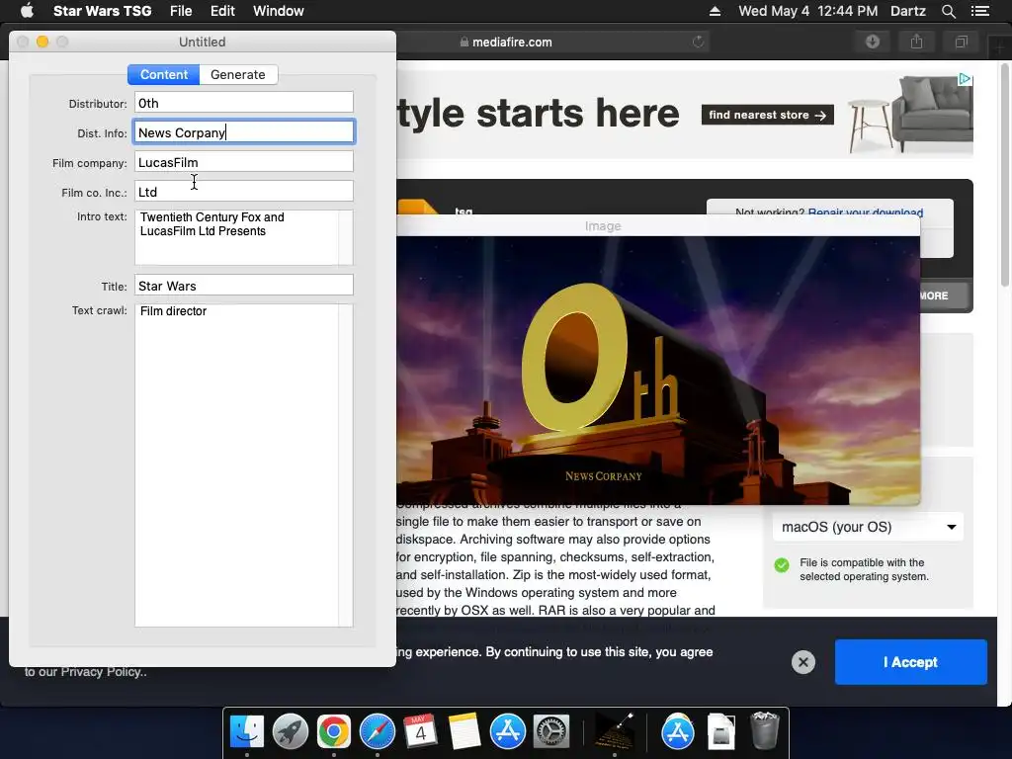Viewport: 1012px width, 759px height.
Task: Open the Trash from the Dock
Action: 765,732
